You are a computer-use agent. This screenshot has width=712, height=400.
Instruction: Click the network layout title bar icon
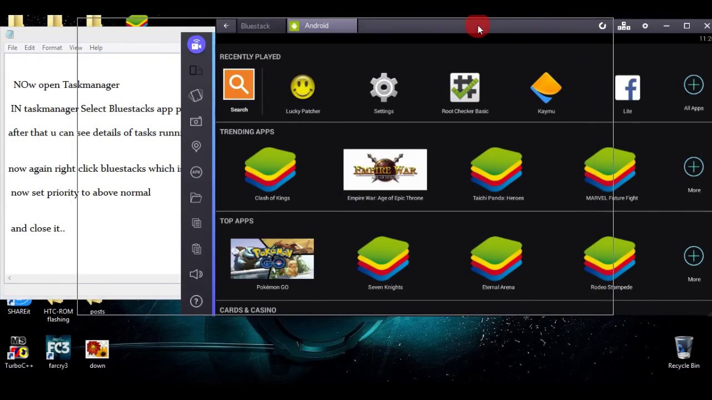tap(624, 26)
